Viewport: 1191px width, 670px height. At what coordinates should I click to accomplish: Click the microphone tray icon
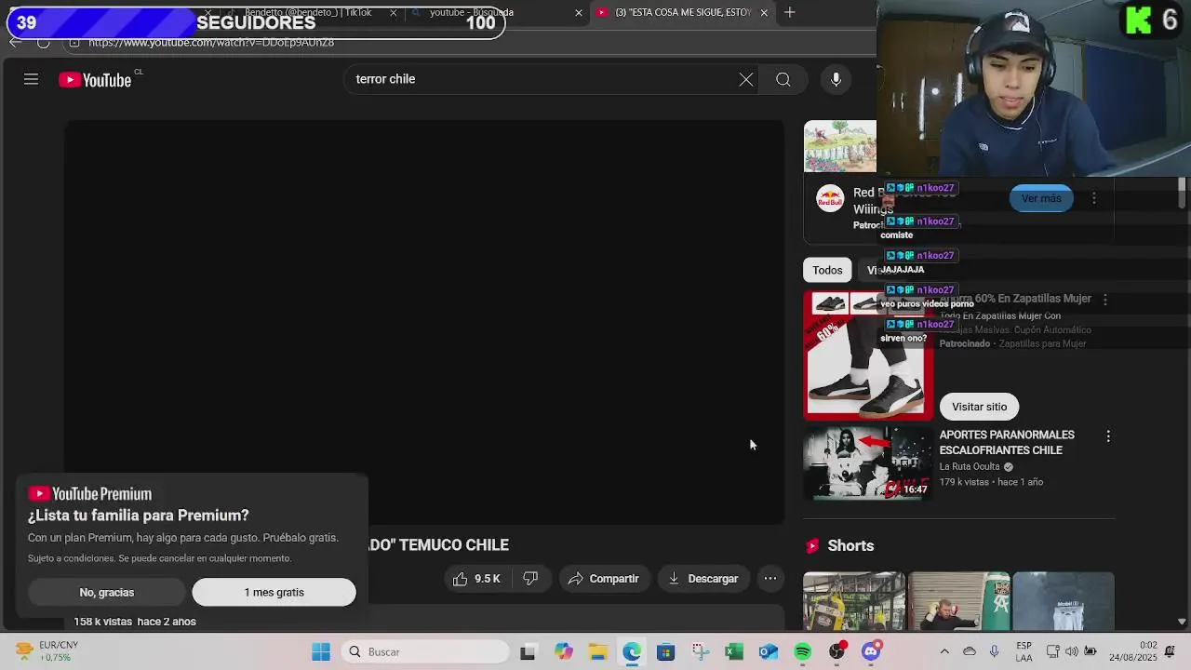995,651
